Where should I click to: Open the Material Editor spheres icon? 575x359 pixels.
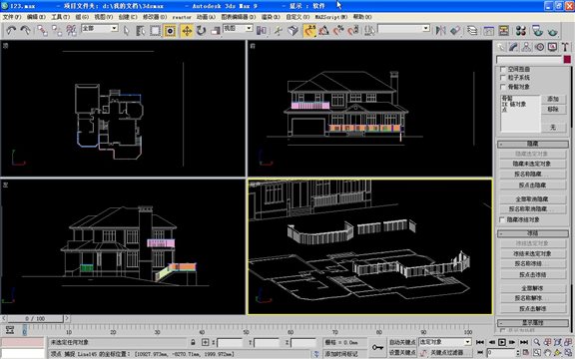pos(521,31)
